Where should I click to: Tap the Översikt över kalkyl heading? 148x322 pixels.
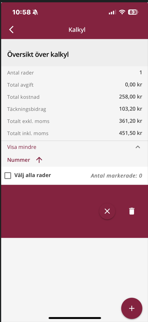pos(38,55)
